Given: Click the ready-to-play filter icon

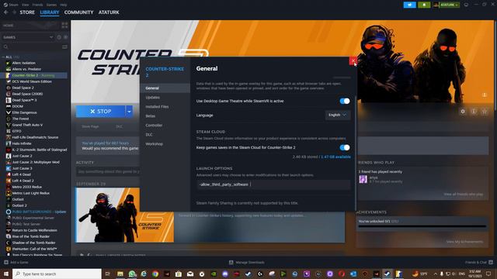Looking at the screenshot, I should (65, 37).
